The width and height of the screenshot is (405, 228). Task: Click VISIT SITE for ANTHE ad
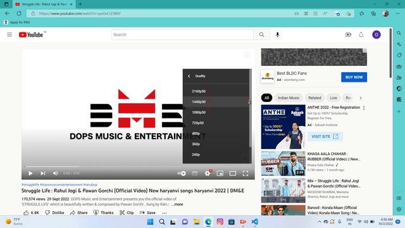(x=325, y=136)
